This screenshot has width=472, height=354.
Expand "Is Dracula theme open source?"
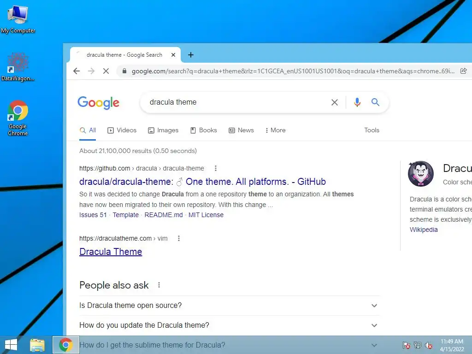pos(230,306)
